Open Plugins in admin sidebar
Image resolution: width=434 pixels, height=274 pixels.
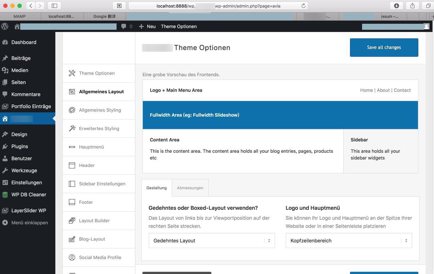tap(19, 146)
